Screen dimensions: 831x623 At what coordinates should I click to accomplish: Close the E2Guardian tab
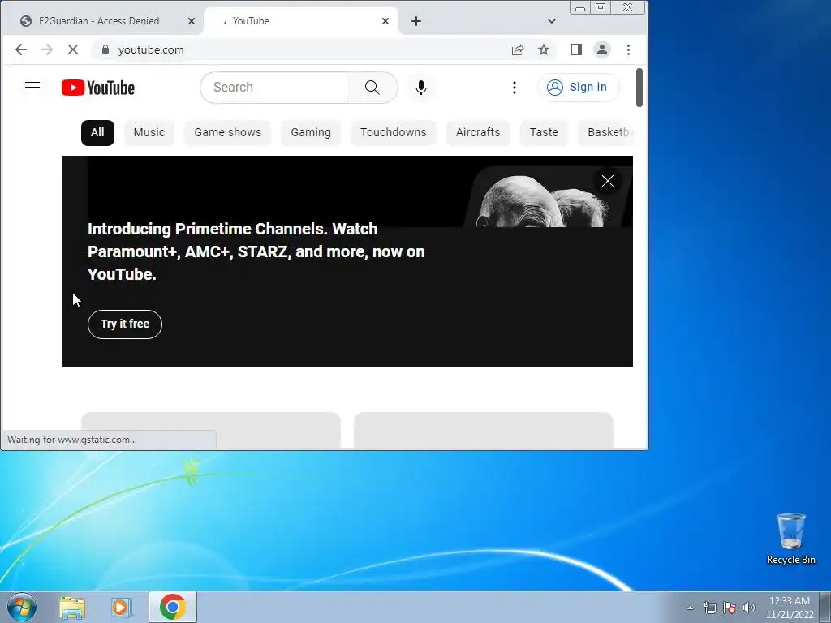point(192,21)
